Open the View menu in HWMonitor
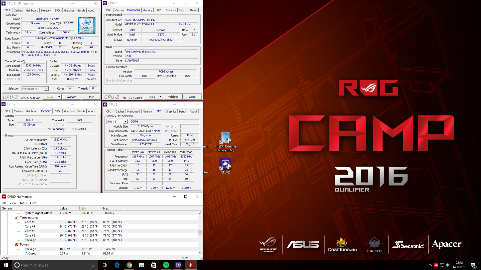Image resolution: width=481 pixels, height=270 pixels. (x=13, y=203)
